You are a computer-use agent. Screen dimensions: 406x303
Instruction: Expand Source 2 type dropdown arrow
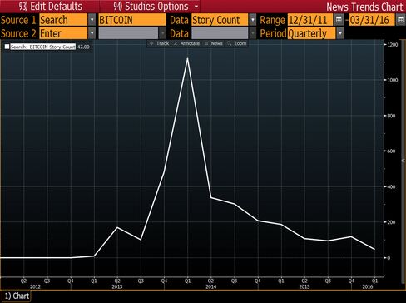(x=92, y=33)
